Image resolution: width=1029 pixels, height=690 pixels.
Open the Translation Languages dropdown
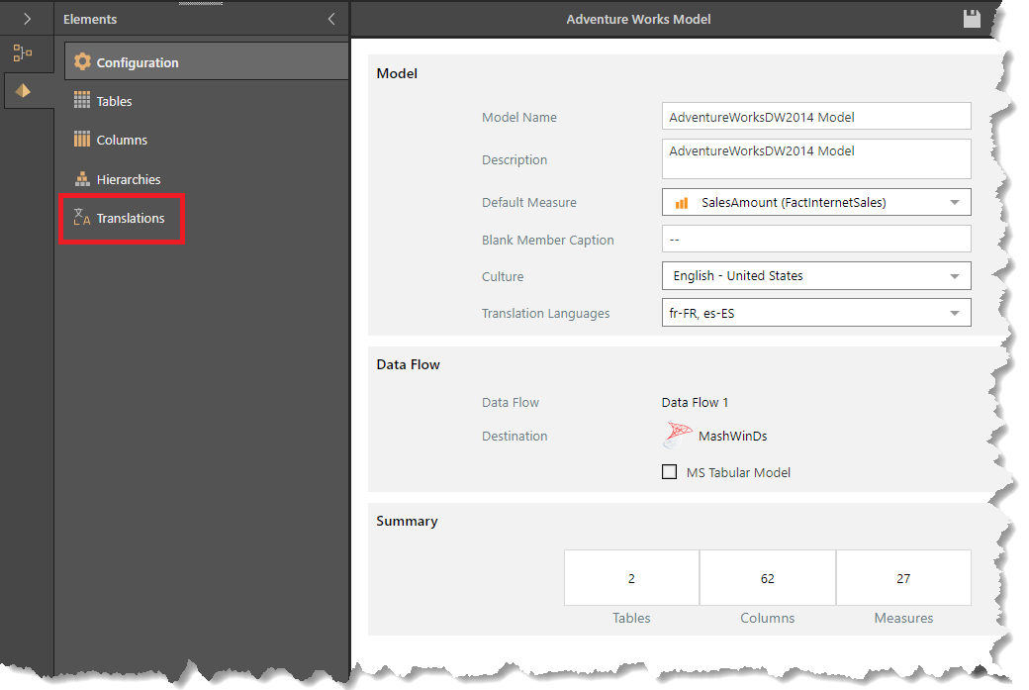tap(954, 313)
